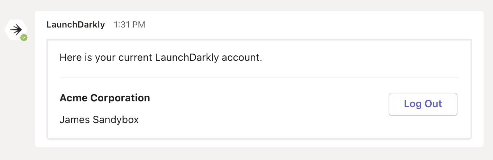Click the white message area right of timestamp

point(290,25)
